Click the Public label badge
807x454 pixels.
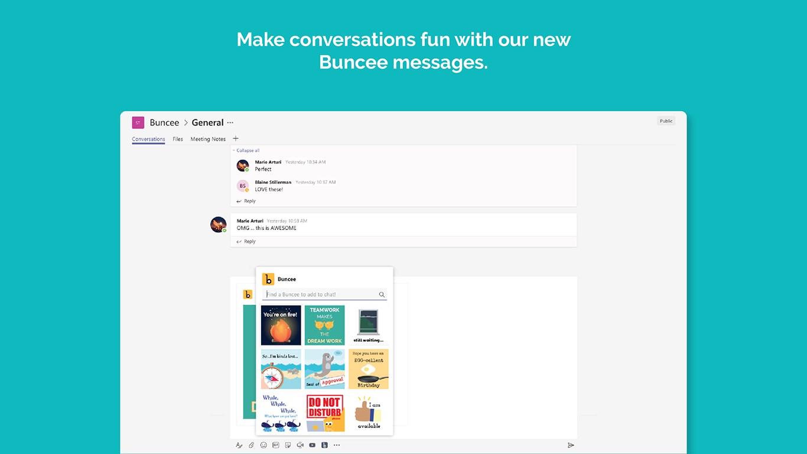click(x=666, y=121)
